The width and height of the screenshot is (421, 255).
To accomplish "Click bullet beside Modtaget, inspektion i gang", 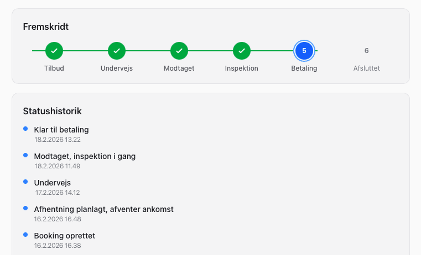I will tap(25, 155).
